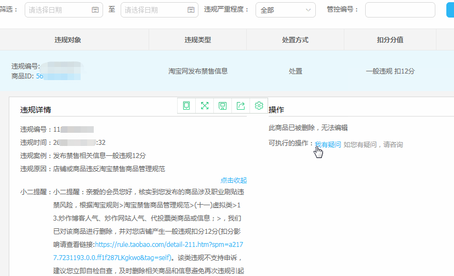Image resolution: width=454 pixels, height=276 pixels.
Task: Click the start date input field
Action: click(64, 10)
